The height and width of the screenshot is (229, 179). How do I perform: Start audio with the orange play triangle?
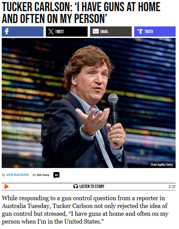coord(6,187)
